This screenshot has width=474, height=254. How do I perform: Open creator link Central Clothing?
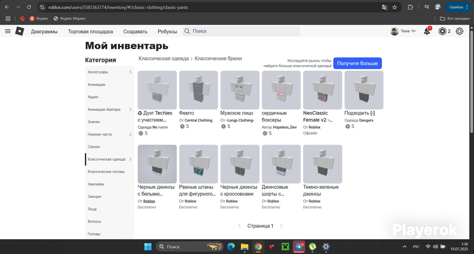click(198, 120)
